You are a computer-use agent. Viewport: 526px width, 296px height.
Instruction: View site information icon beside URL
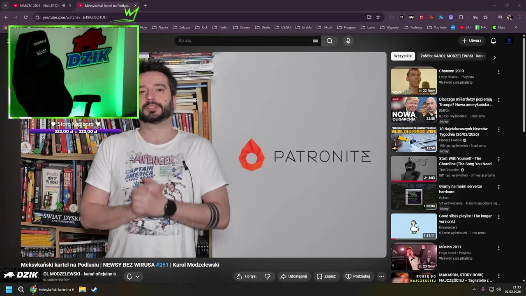tap(37, 17)
